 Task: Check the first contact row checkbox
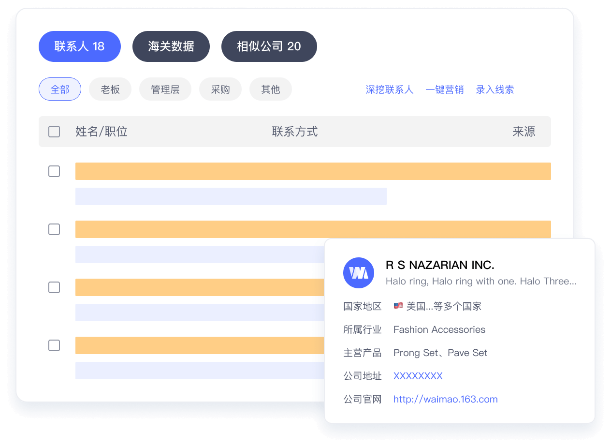pos(54,171)
